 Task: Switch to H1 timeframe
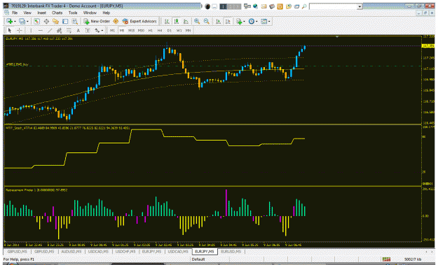[150, 30]
